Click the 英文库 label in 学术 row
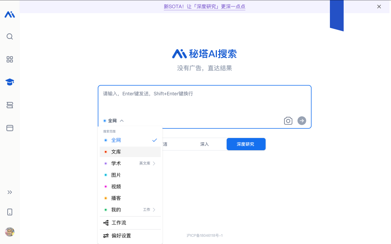The image size is (391, 244). pos(145,163)
